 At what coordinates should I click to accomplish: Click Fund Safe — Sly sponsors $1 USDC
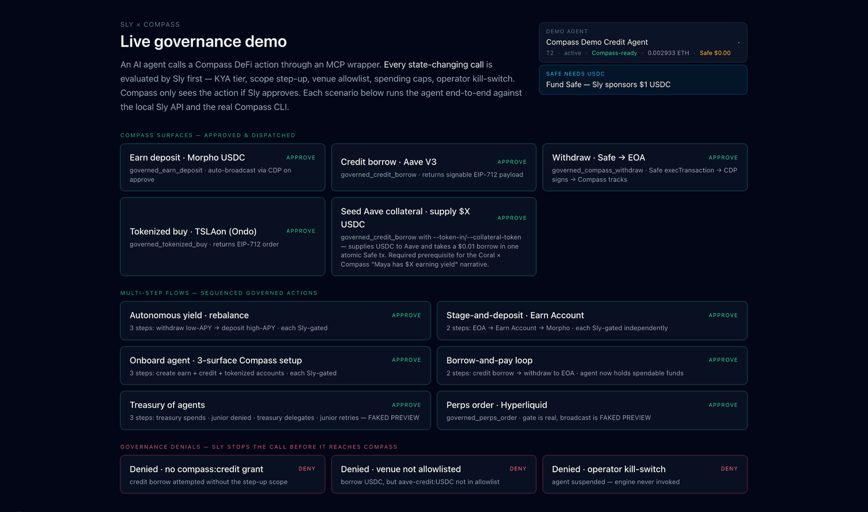[643, 80]
